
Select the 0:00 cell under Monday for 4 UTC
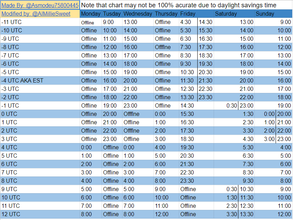pos(87,147)
